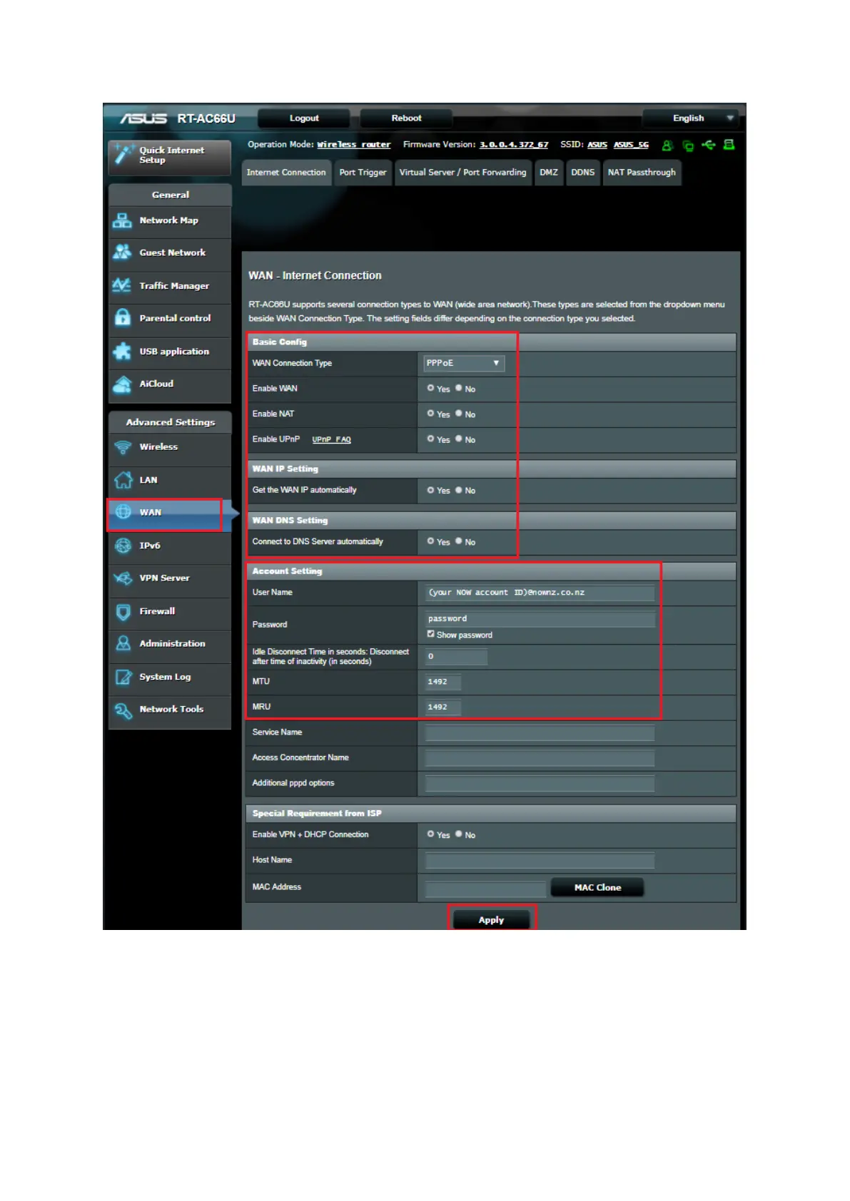The image size is (850, 1201).
Task: Click the WAN globe icon
Action: click(x=123, y=512)
